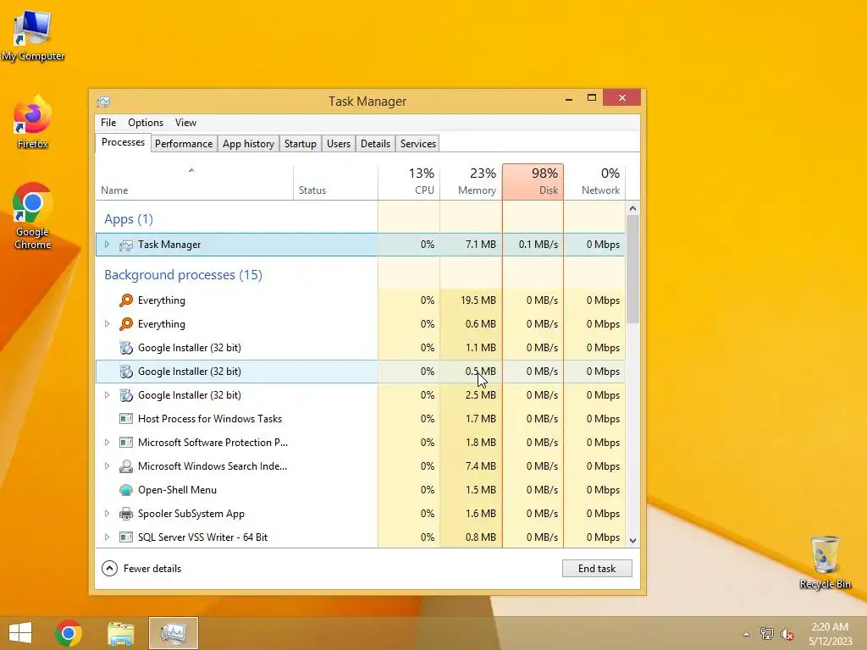Select the Open-Shell Menu row

[361, 490]
